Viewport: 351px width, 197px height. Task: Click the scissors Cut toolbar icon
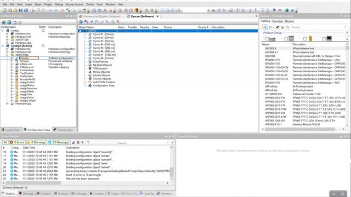pyautogui.click(x=33, y=10)
